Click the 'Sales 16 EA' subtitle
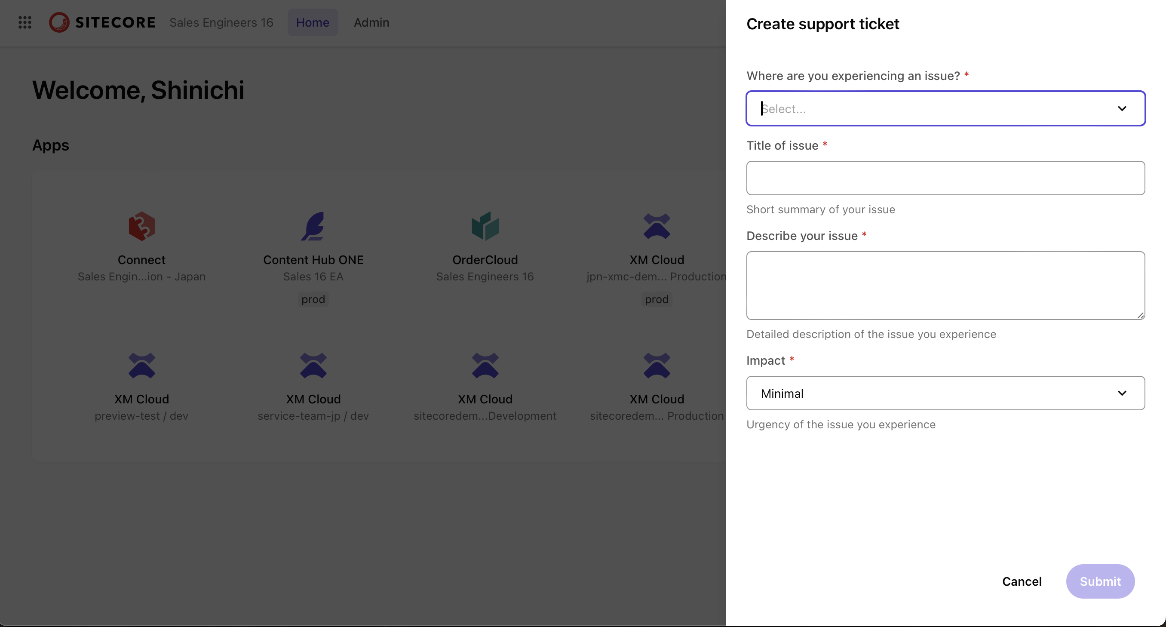This screenshot has height=627, width=1166. tap(313, 276)
